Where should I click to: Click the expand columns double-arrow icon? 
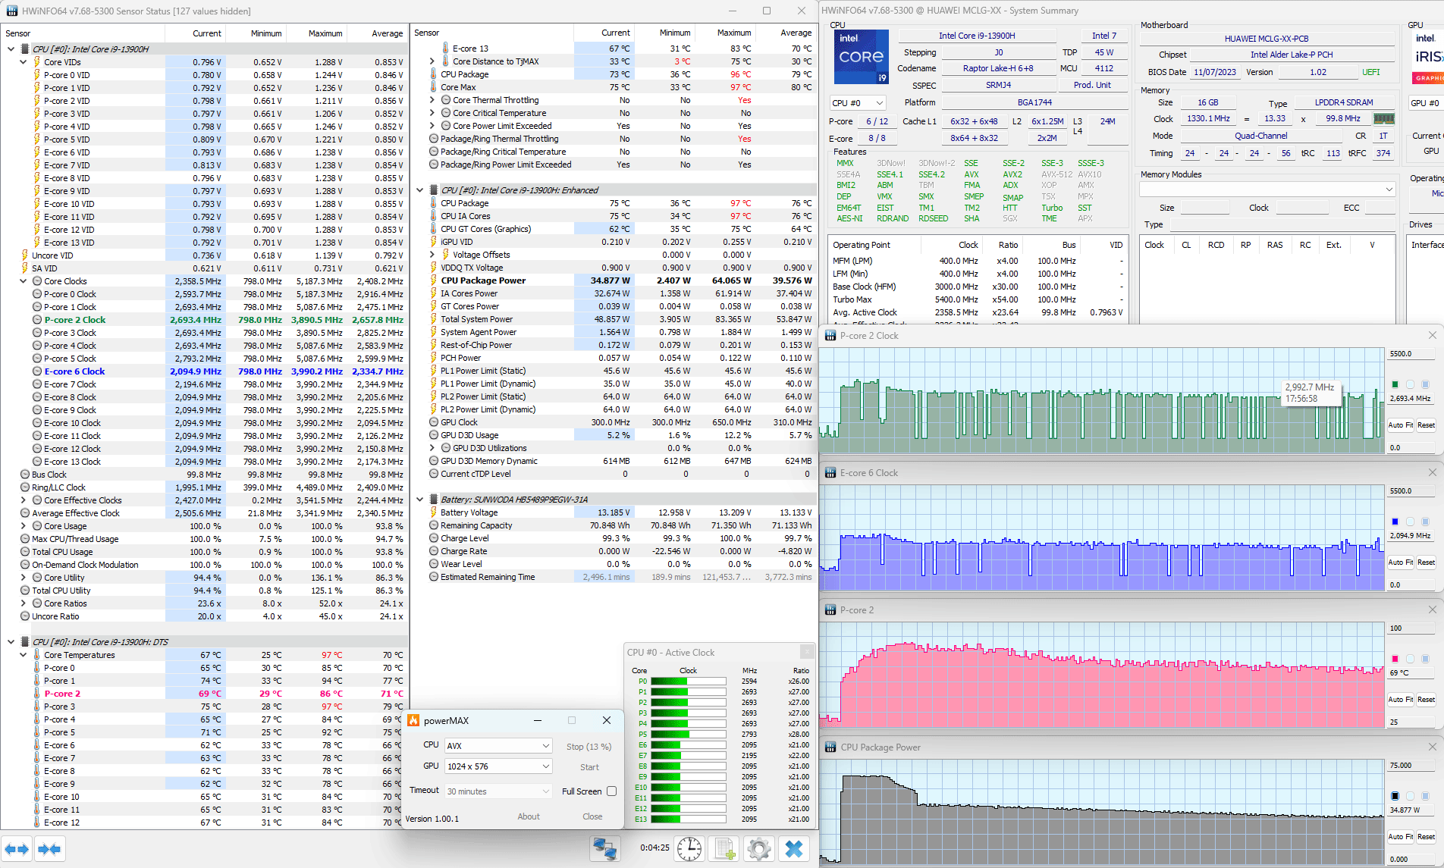(x=17, y=849)
